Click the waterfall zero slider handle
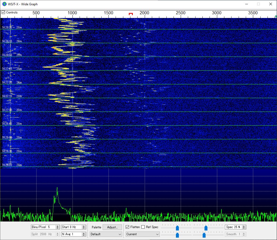This screenshot has width=277, height=240. [206, 228]
